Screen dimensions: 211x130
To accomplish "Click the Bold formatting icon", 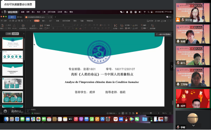I will [x=53, y=28].
